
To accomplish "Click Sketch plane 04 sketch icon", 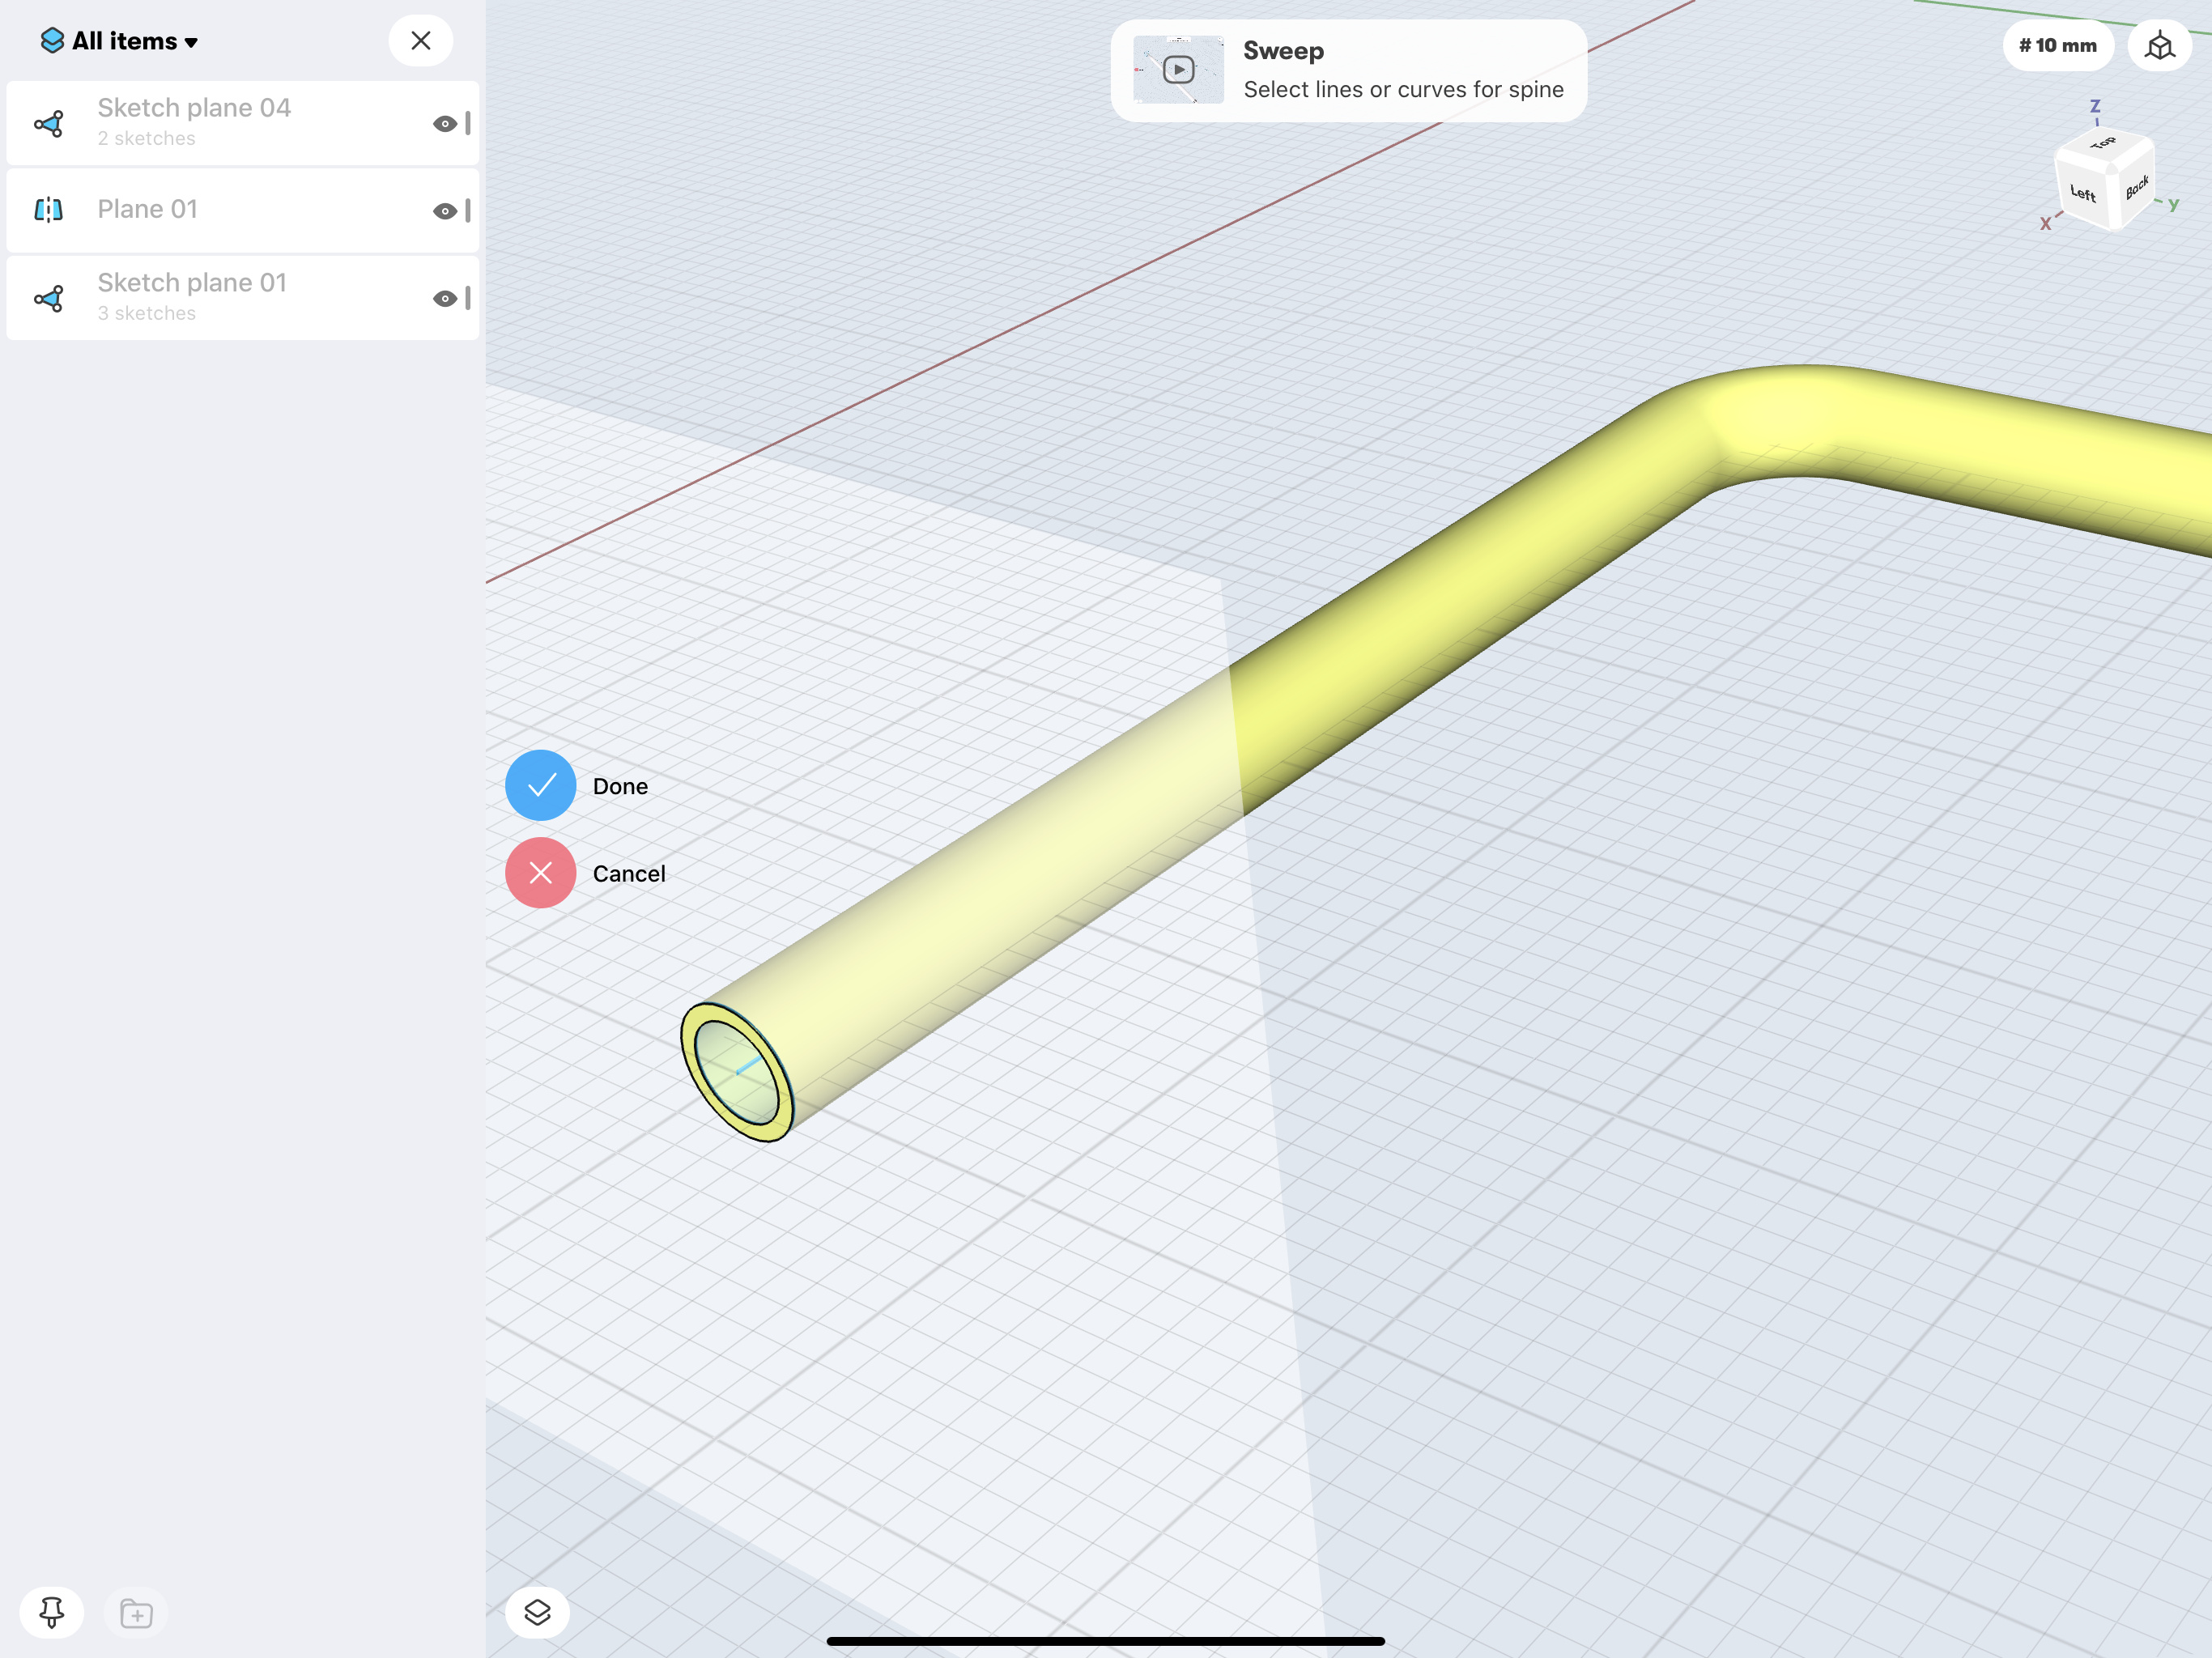I will (49, 124).
